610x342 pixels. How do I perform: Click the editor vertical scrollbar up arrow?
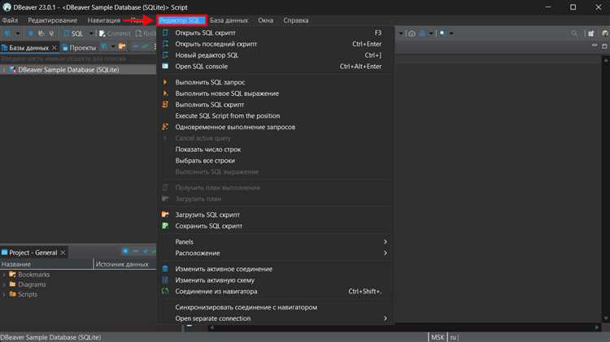[x=606, y=60]
